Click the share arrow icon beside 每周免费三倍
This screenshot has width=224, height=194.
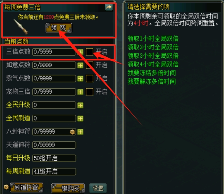tap(109, 7)
